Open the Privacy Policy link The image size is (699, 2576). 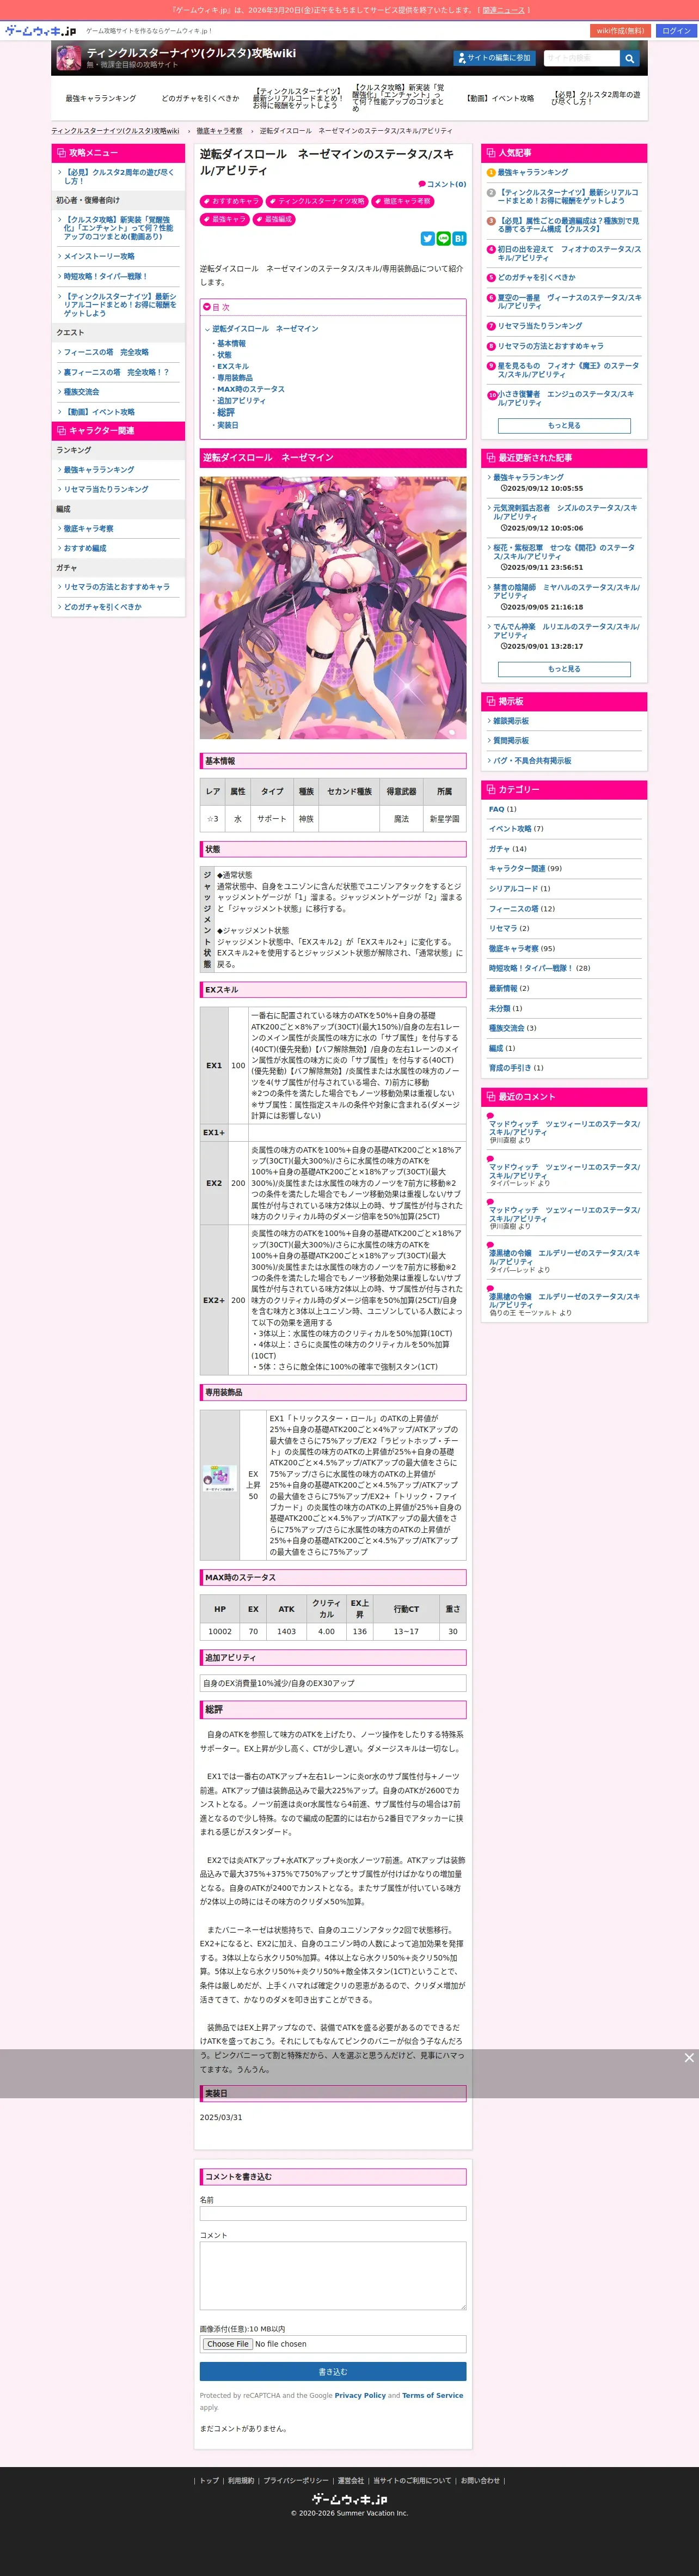click(x=360, y=2396)
